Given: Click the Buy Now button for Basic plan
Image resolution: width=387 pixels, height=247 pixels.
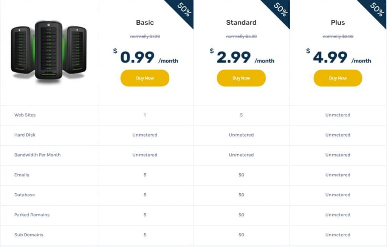Looking at the screenshot, I should coord(145,78).
